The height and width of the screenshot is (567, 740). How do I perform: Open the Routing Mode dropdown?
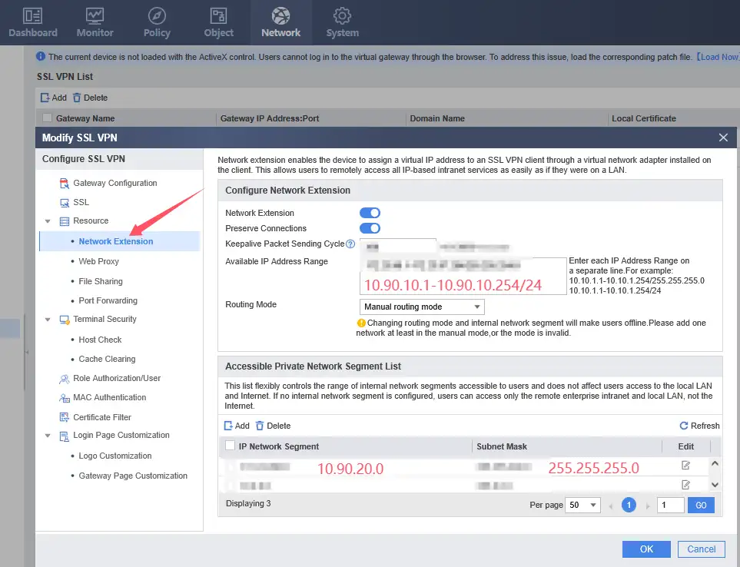(x=422, y=307)
